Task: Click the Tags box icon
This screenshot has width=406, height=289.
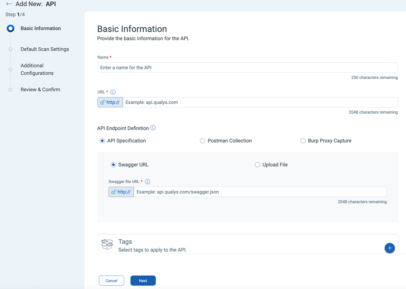Action: (x=107, y=244)
